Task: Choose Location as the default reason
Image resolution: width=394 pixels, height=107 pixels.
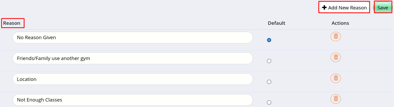Action: tap(269, 82)
